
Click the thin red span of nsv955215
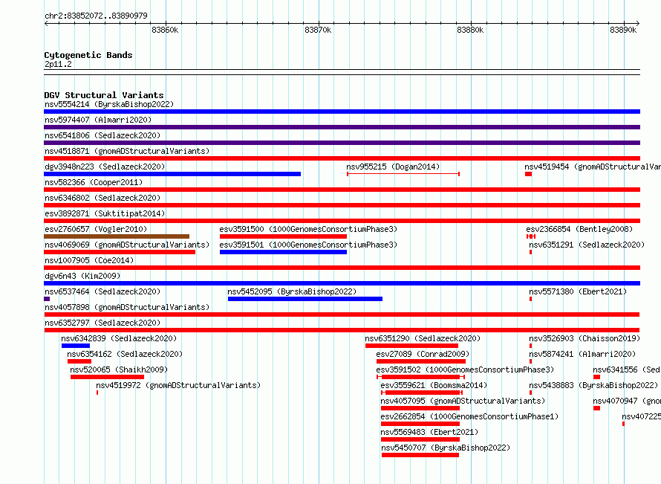pyautogui.click(x=403, y=174)
